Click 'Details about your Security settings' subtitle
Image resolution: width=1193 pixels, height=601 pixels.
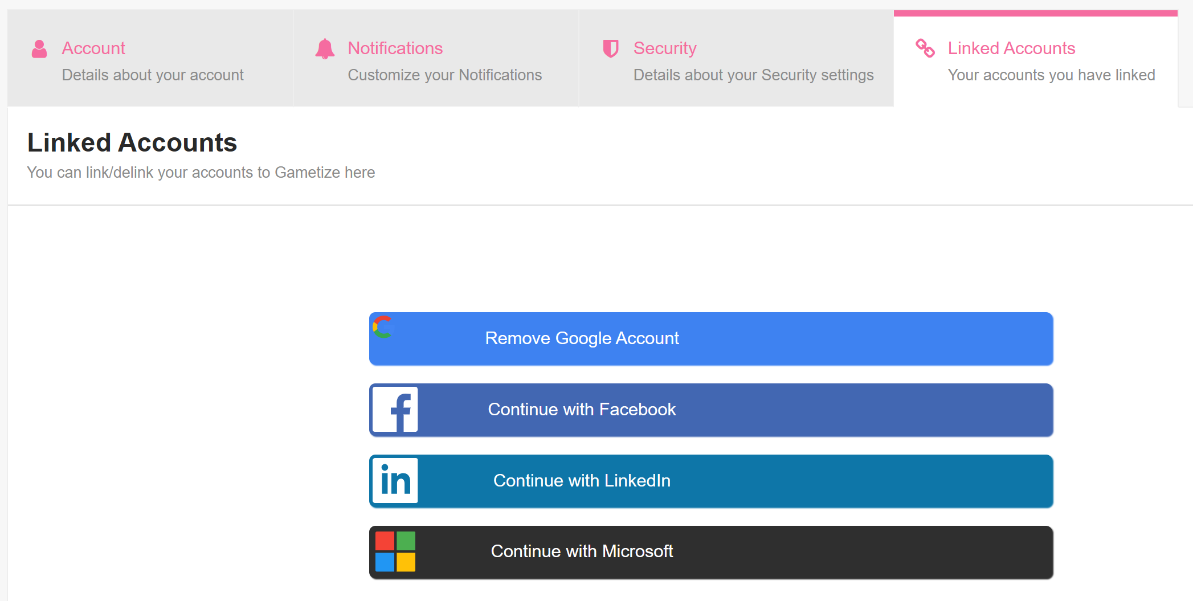[x=754, y=75]
